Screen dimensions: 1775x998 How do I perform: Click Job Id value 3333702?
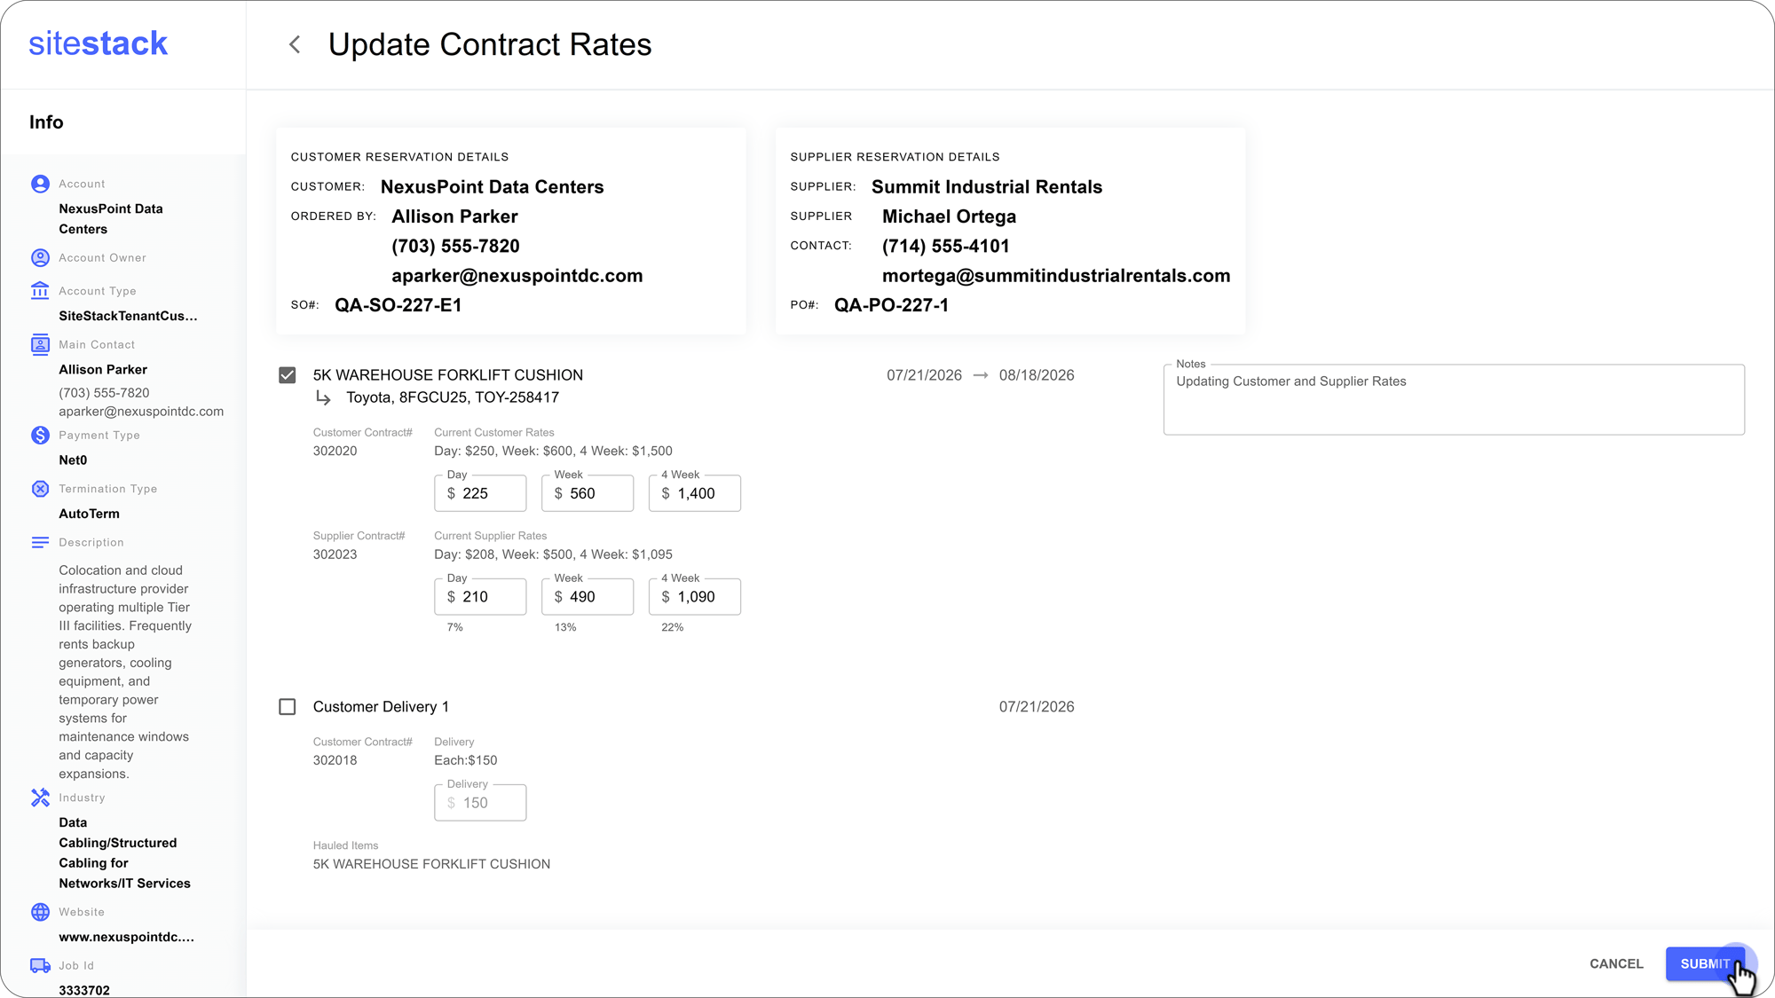(x=84, y=990)
